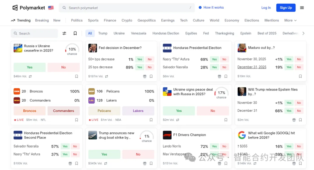The width and height of the screenshot is (314, 170).
Task: Bookmark the Maduro out by market
Action: click(301, 76)
